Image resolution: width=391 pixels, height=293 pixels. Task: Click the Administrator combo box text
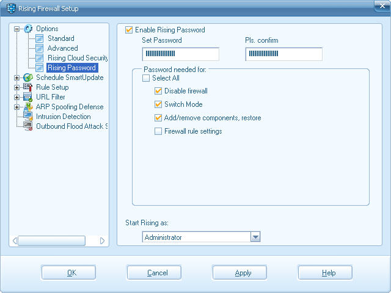[163, 237]
